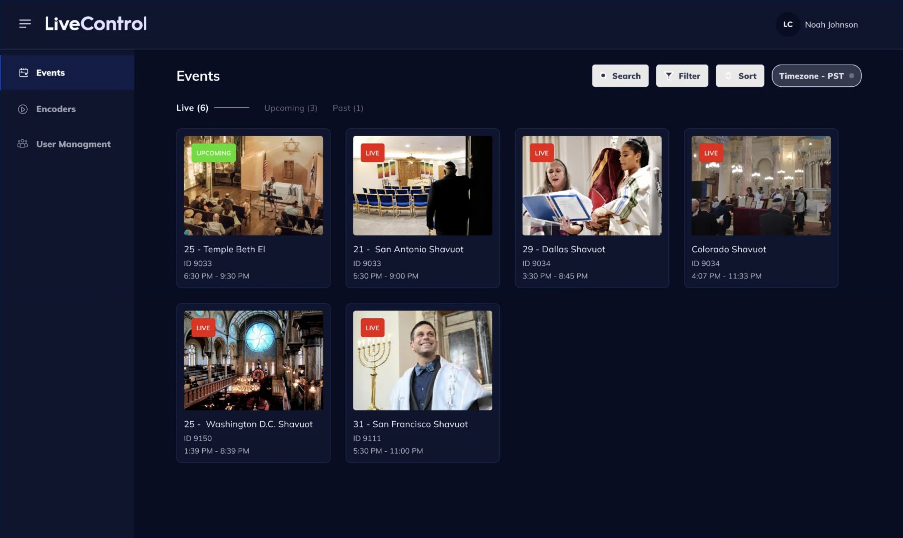
Task: Click the time '4:07 PM - 11:33 PM'
Action: click(726, 276)
